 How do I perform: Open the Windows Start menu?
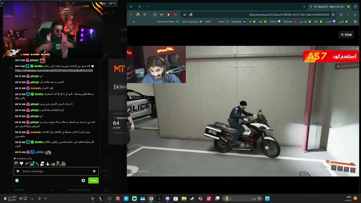pos(267,198)
